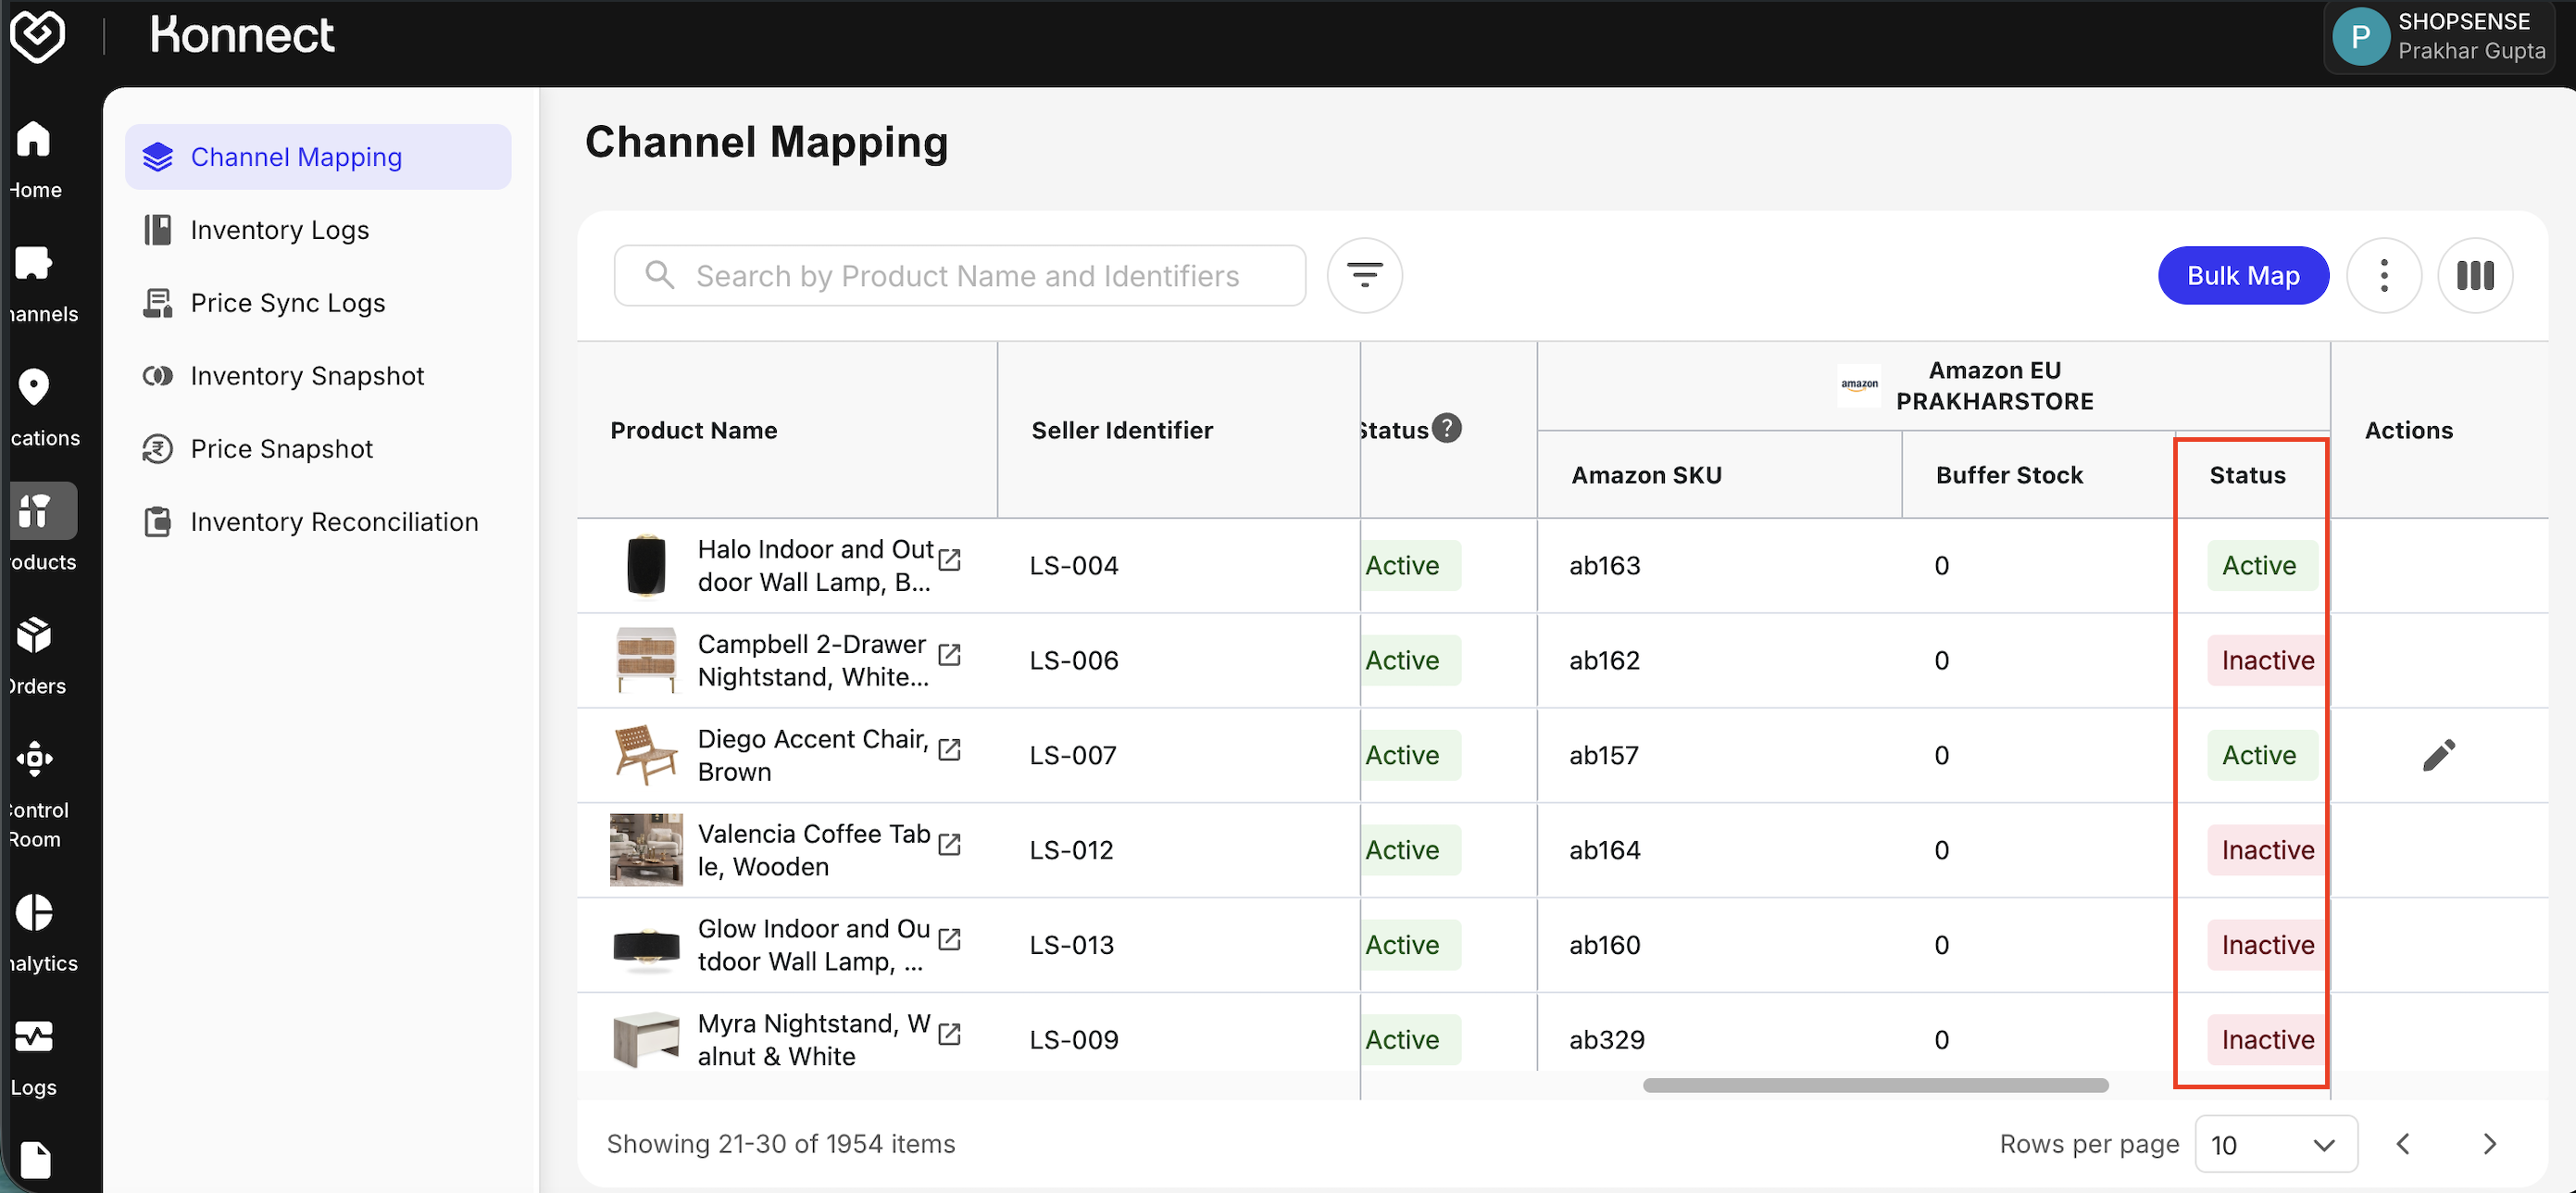
Task: Click the Status help question mark icon
Action: point(1446,428)
